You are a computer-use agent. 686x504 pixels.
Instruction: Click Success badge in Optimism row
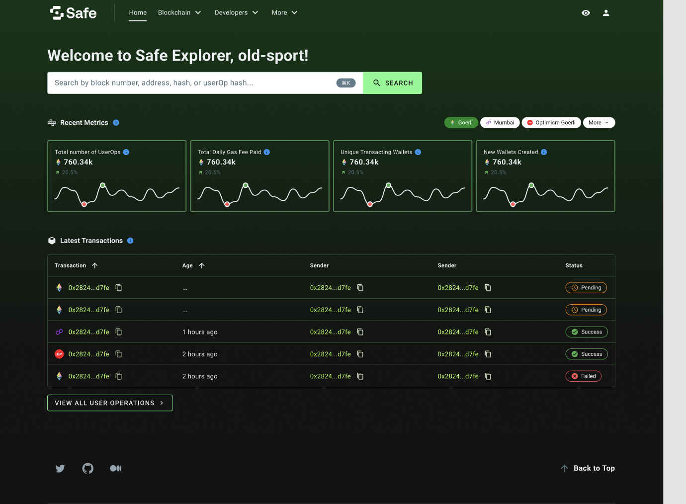point(587,354)
